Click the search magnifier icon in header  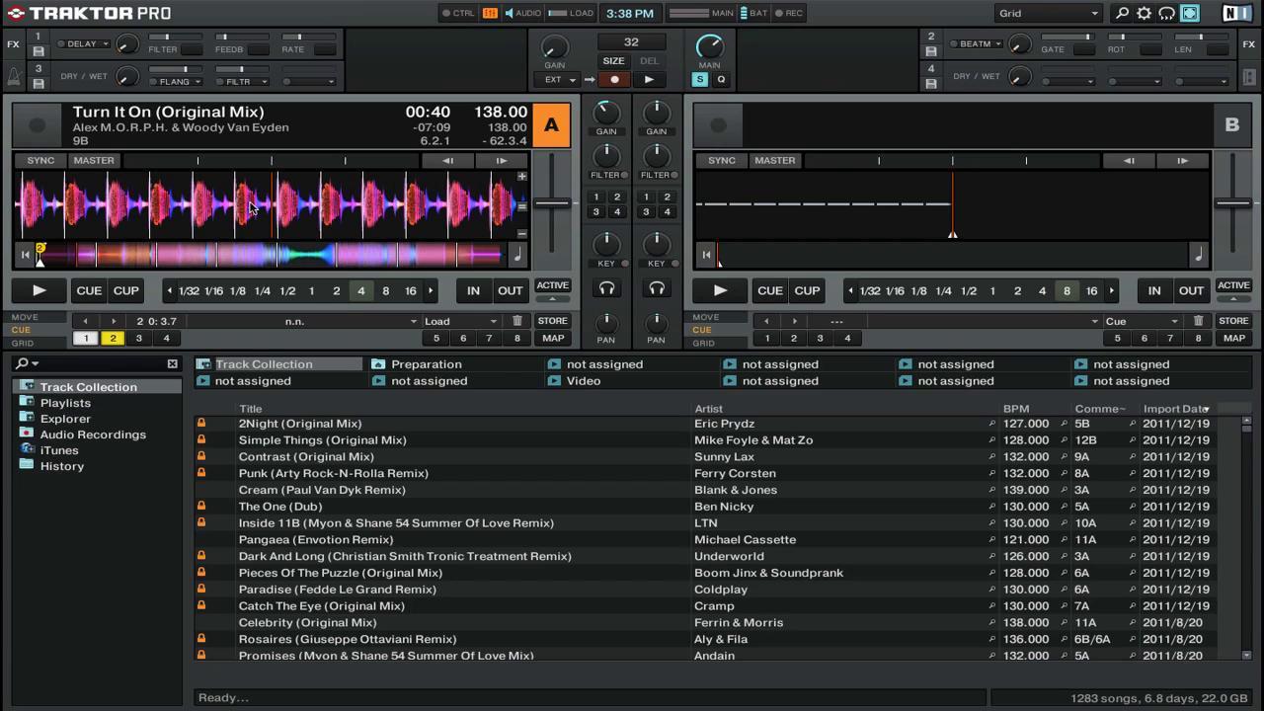click(x=1122, y=13)
